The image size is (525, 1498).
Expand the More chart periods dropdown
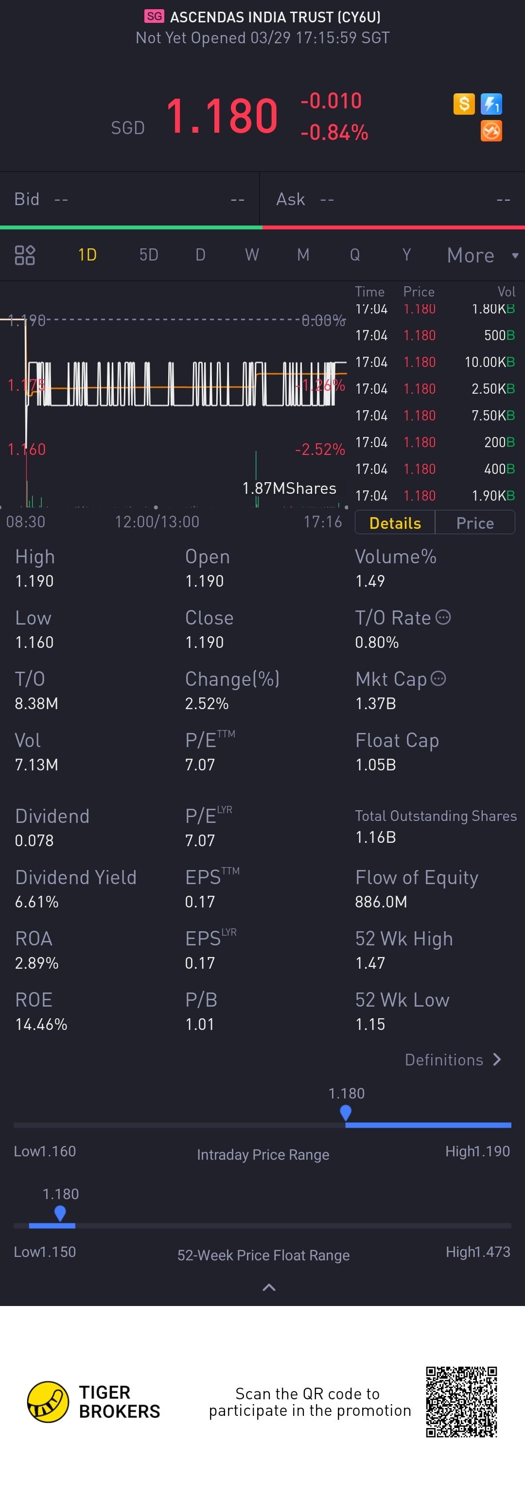(481, 255)
